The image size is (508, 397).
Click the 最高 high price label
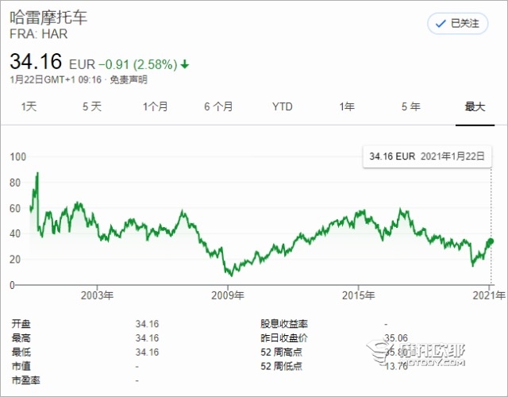click(x=21, y=338)
